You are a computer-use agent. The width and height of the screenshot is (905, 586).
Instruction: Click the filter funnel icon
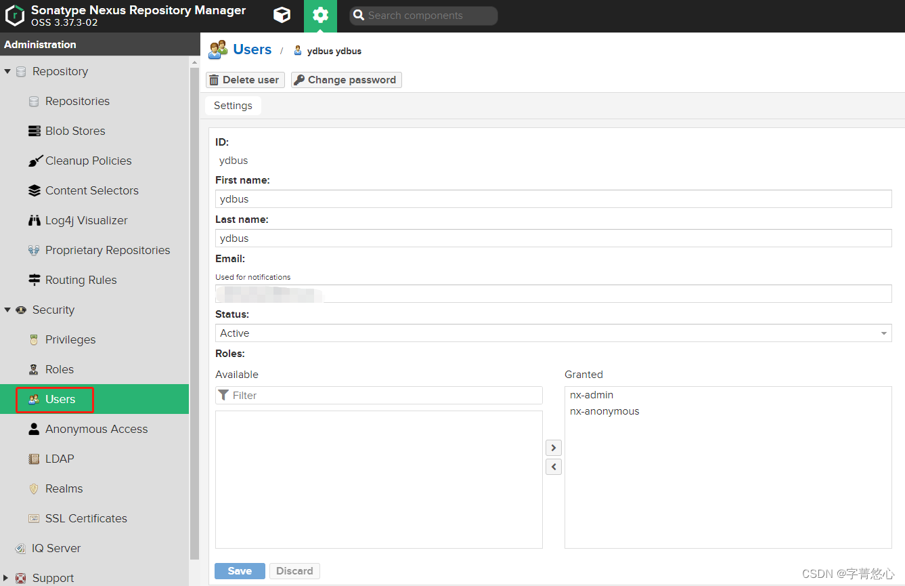[x=224, y=395]
